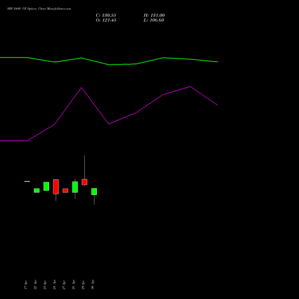The height and width of the screenshot is (299, 299).
Task: Select the tall red candle with a lower wick
Action: coord(56,187)
